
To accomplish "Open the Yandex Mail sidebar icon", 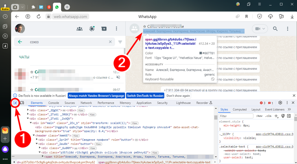I will coord(5,130).
